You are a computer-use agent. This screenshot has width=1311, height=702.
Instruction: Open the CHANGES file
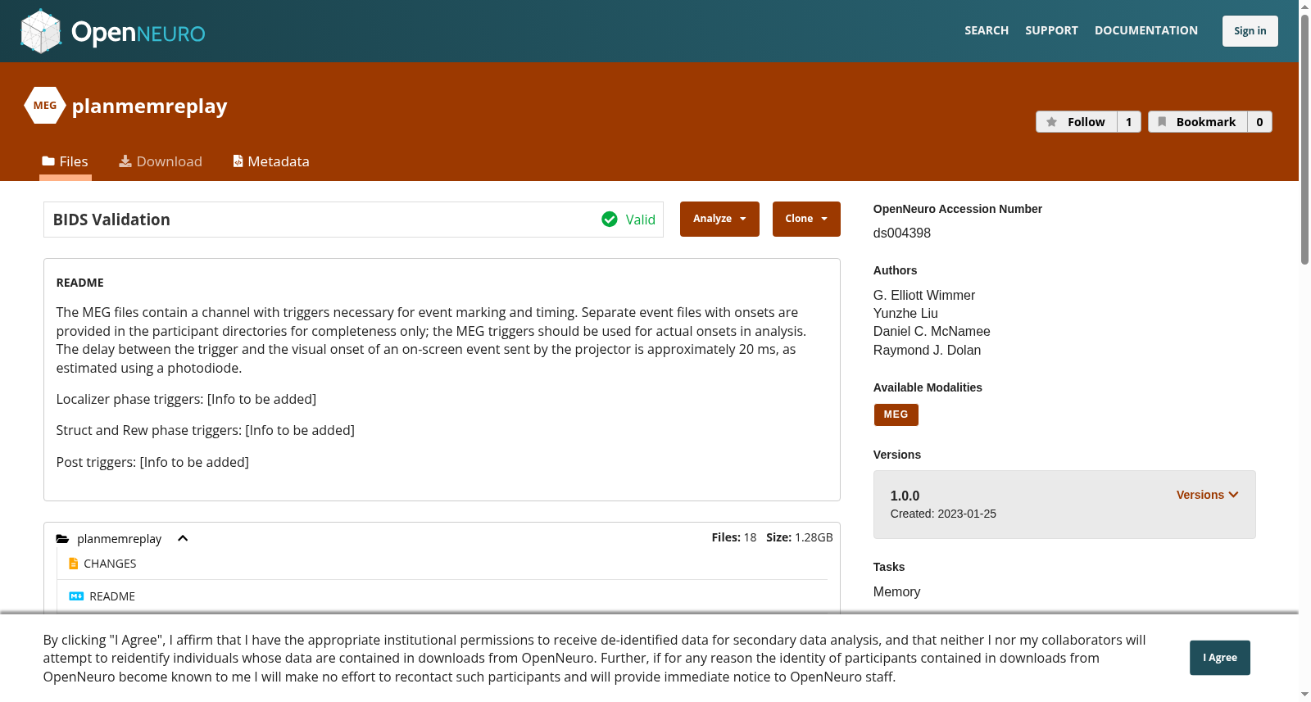click(110, 564)
